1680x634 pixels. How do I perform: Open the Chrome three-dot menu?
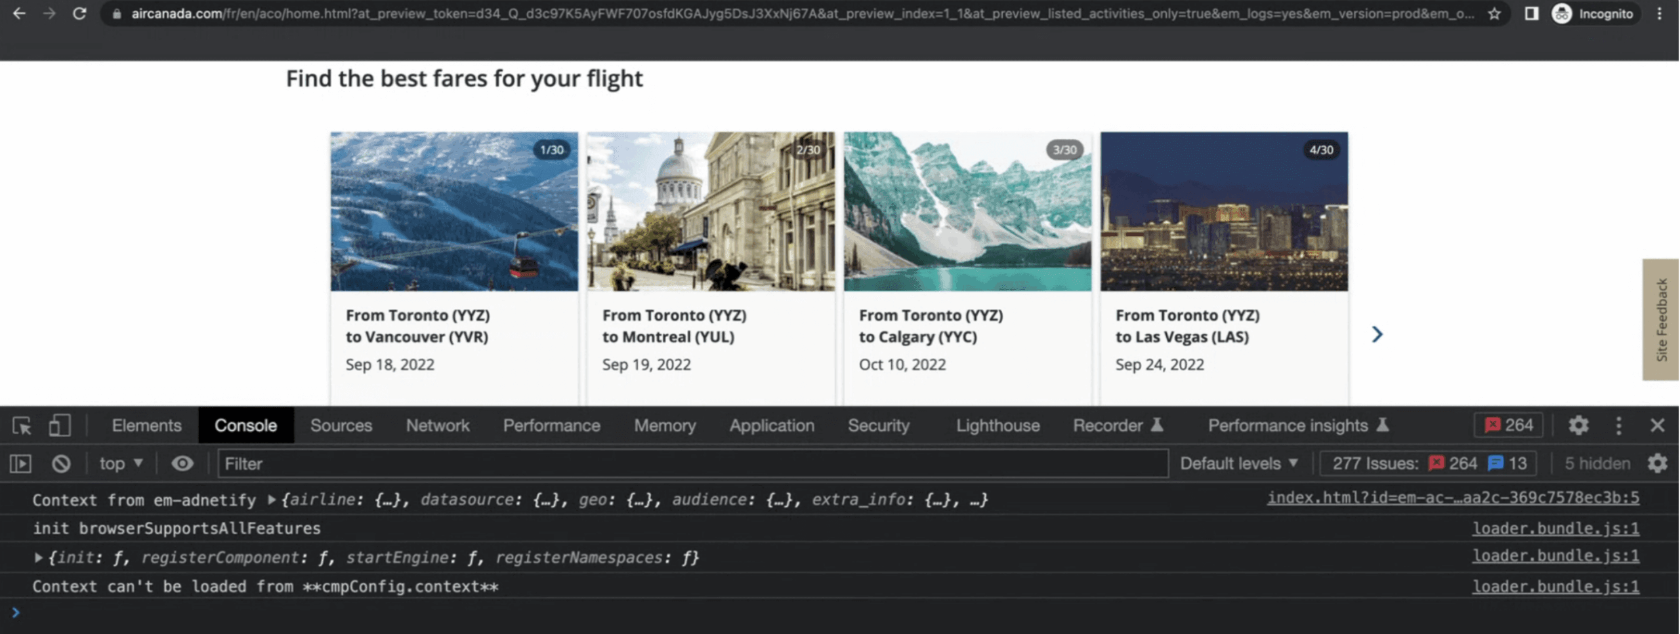point(1660,14)
